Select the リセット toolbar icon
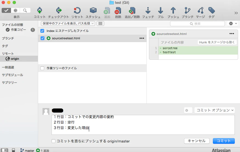 tap(77, 10)
